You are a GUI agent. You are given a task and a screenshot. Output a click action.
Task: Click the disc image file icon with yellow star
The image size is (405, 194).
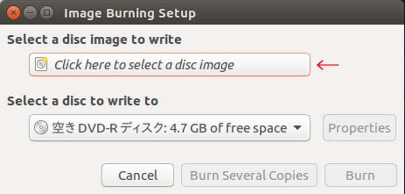click(x=41, y=64)
